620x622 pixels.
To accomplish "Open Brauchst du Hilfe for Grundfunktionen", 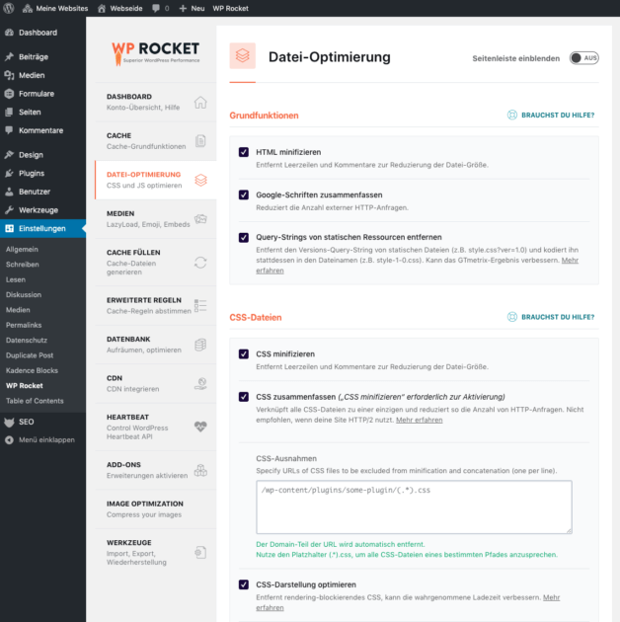I will point(551,116).
